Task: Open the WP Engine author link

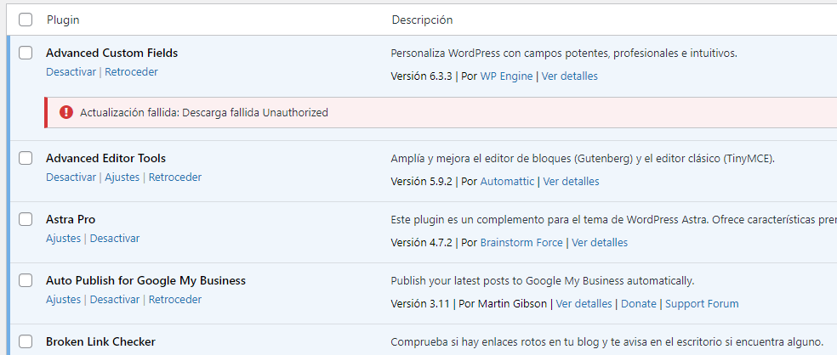Action: click(507, 76)
